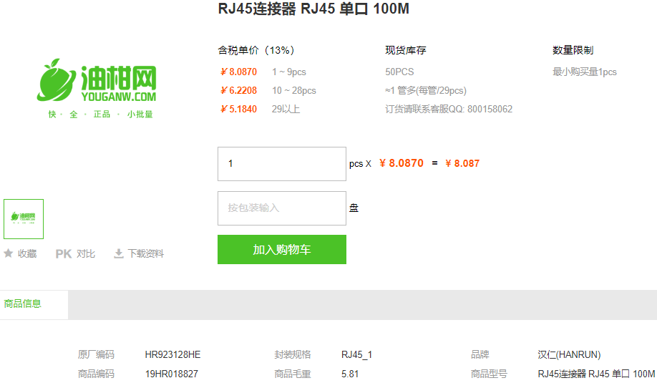Click the 封装规格 label
This screenshot has height=383, width=657.
coord(293,354)
